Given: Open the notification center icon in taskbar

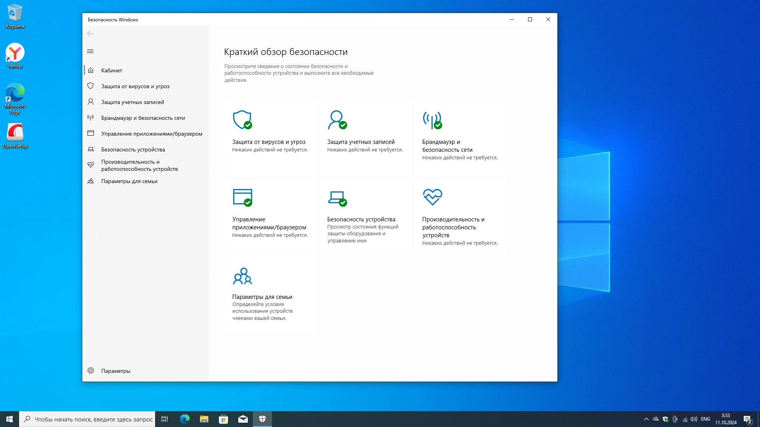Looking at the screenshot, I should pos(747,419).
